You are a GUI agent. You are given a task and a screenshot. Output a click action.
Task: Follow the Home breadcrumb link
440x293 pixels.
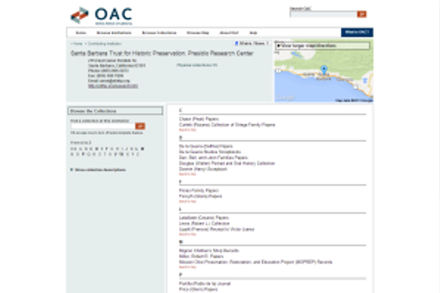78,44
